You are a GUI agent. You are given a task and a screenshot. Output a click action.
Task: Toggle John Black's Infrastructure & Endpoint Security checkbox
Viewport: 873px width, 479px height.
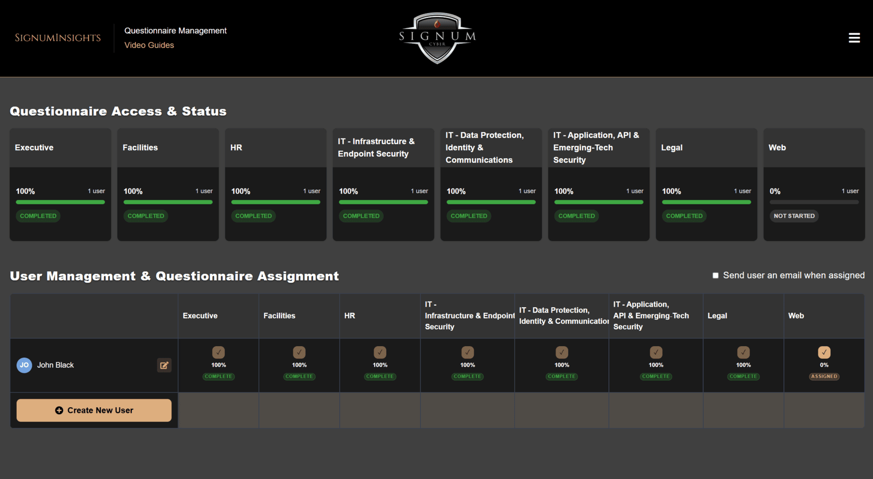[x=468, y=352]
